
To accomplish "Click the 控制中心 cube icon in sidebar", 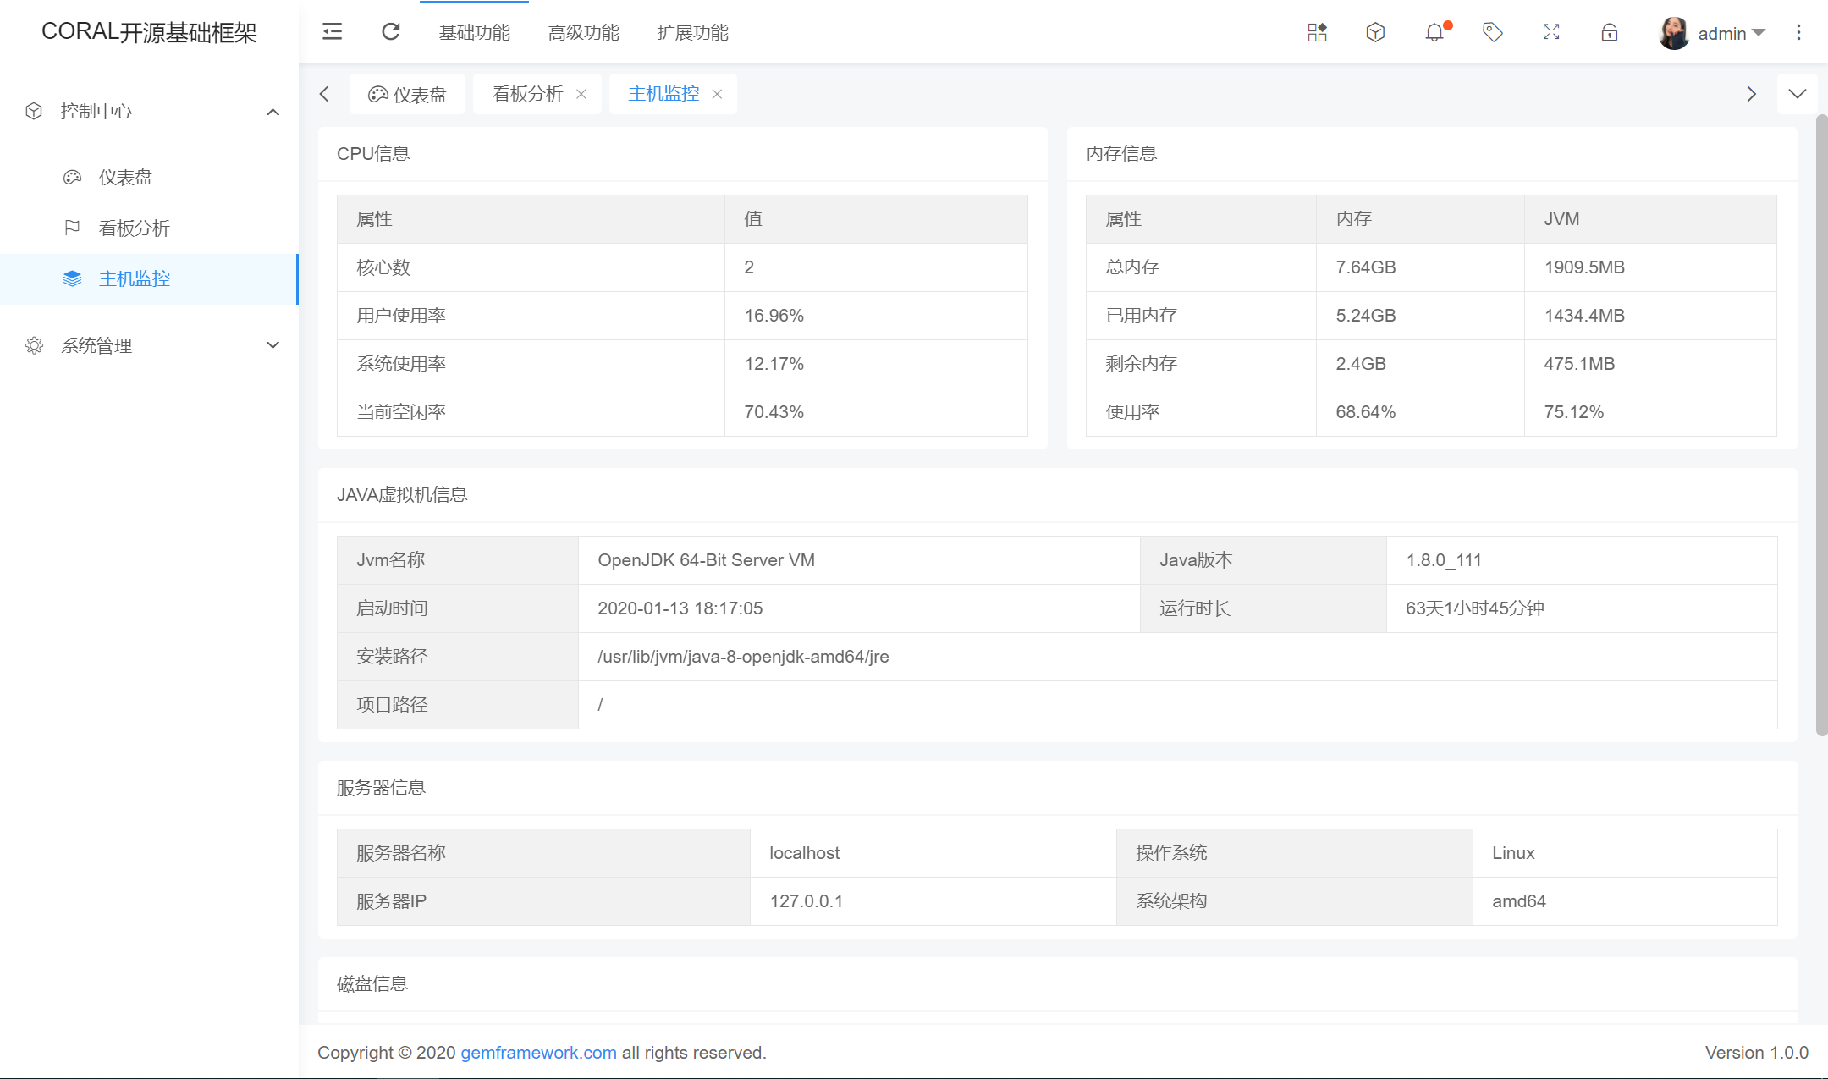I will tap(34, 111).
